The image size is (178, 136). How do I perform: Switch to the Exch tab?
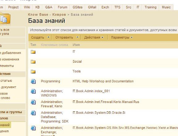coord(105,7)
